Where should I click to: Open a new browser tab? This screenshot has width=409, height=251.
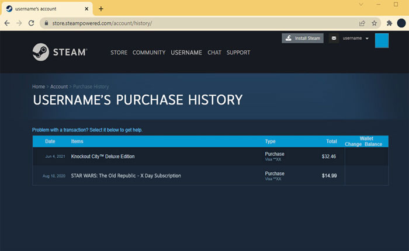pos(101,8)
